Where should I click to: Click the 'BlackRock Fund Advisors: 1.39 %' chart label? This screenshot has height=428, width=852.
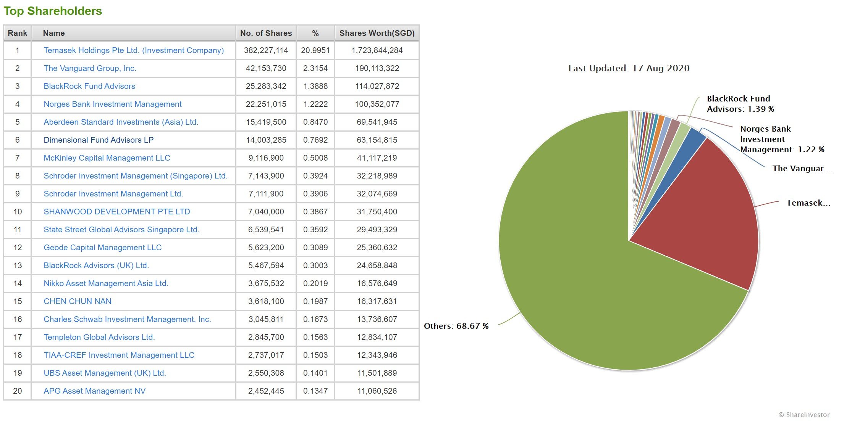pos(740,104)
